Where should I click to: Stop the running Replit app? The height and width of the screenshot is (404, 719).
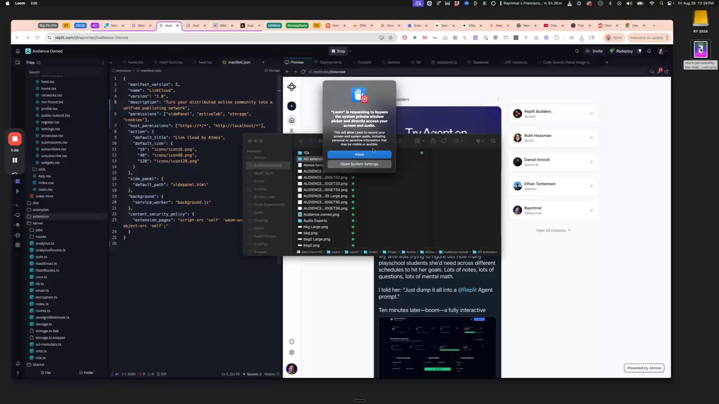coord(338,51)
